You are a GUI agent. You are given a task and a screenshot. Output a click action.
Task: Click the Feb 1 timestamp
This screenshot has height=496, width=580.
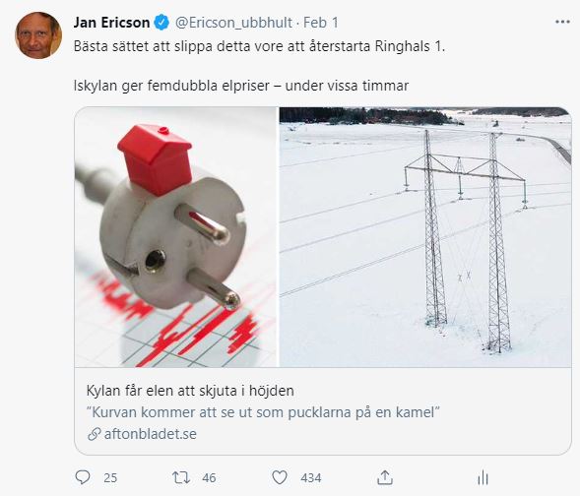tap(321, 23)
